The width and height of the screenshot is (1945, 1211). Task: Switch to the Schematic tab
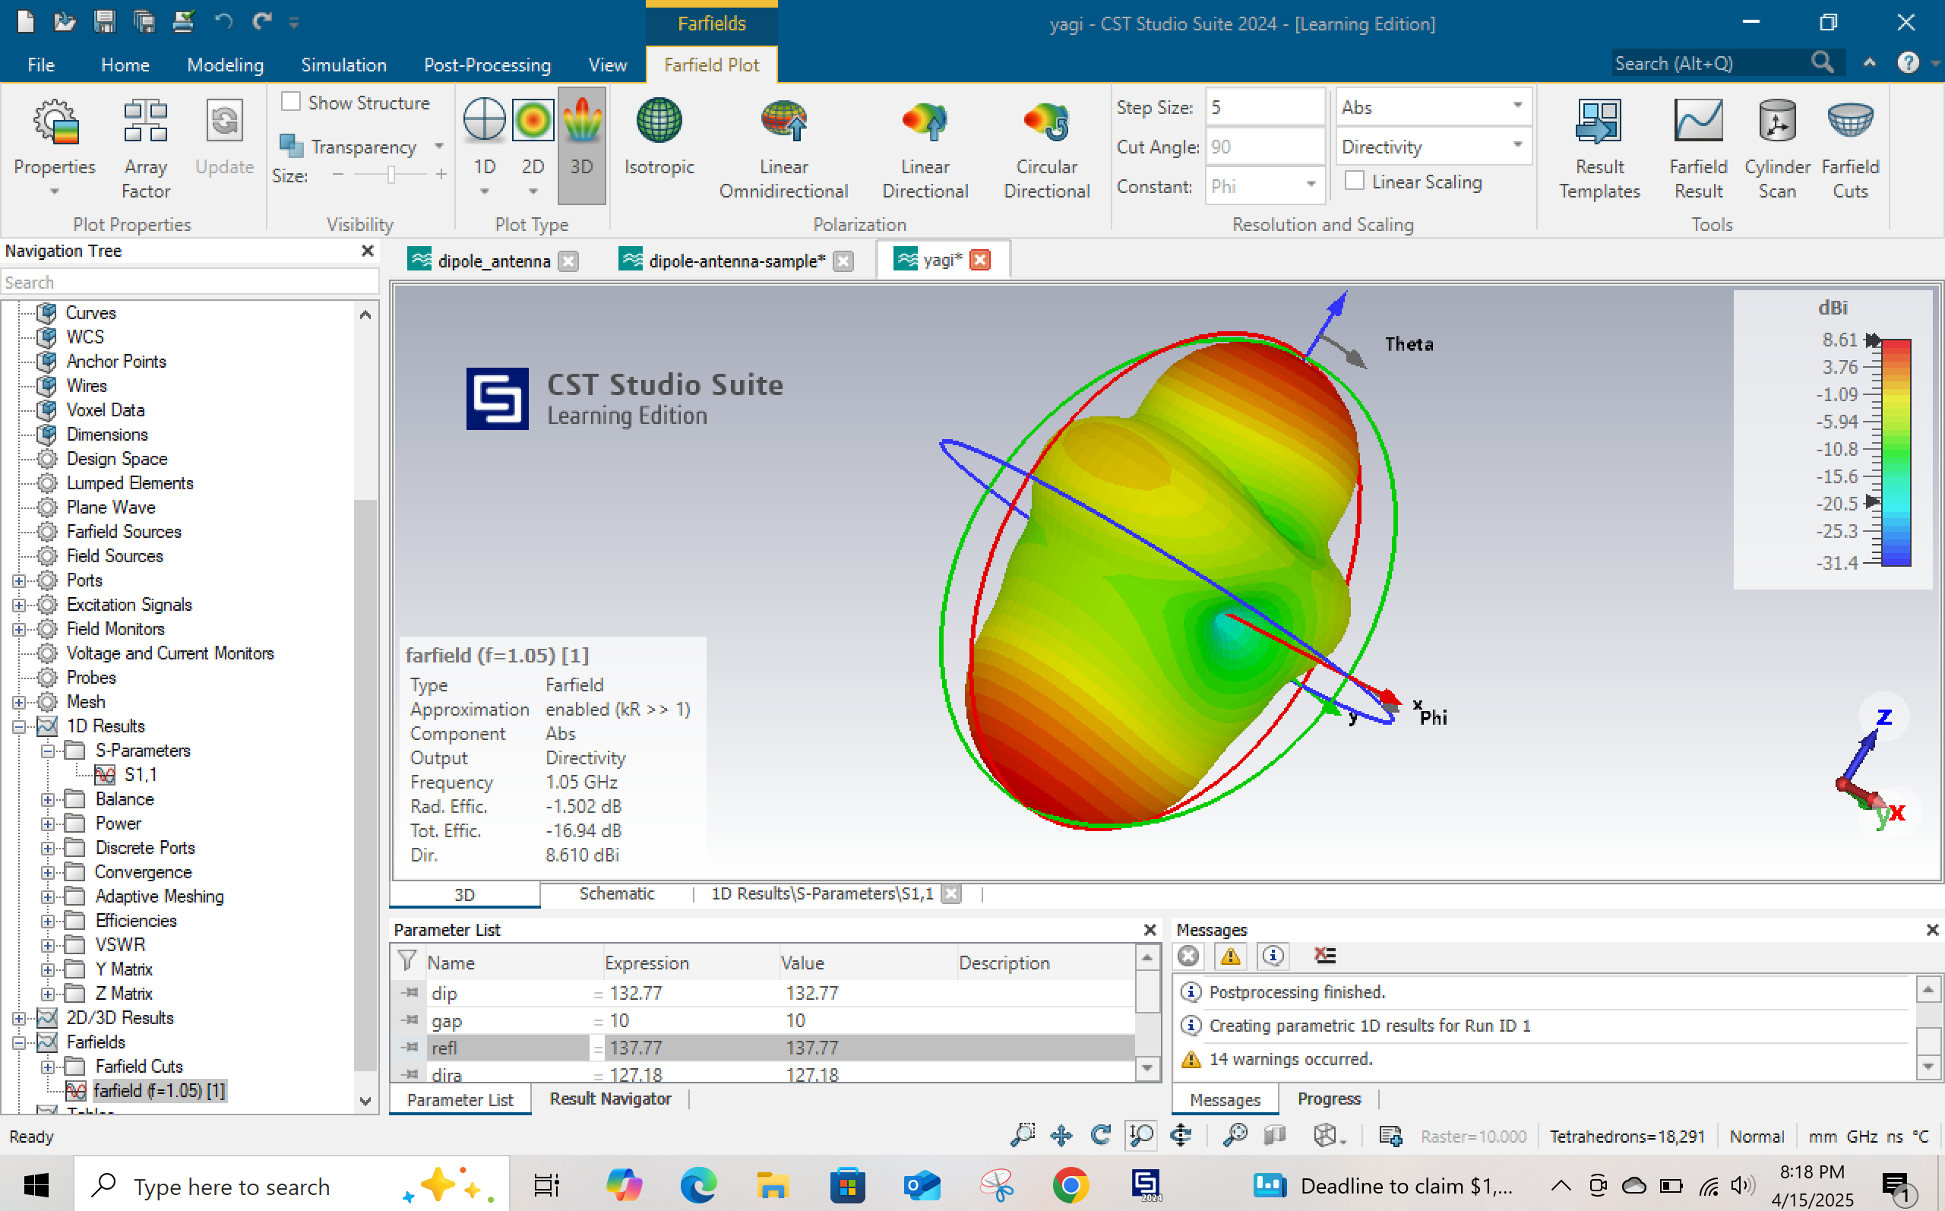pos(615,894)
